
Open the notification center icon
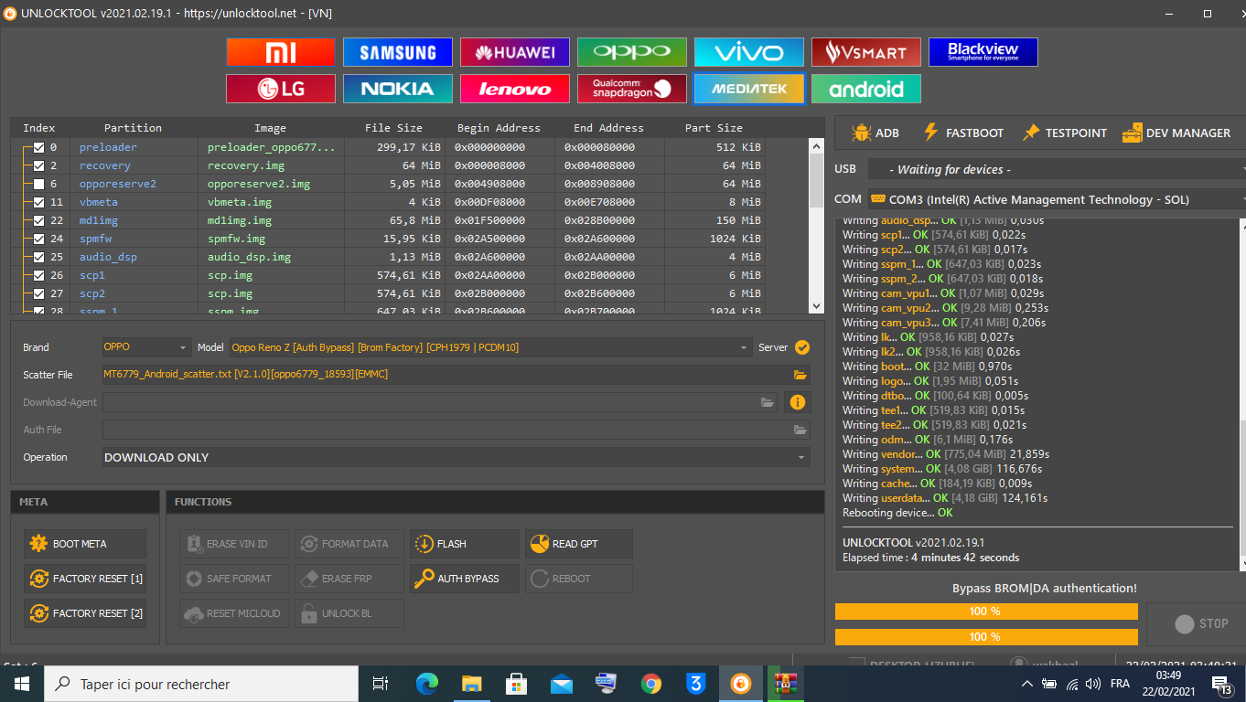click(1221, 684)
